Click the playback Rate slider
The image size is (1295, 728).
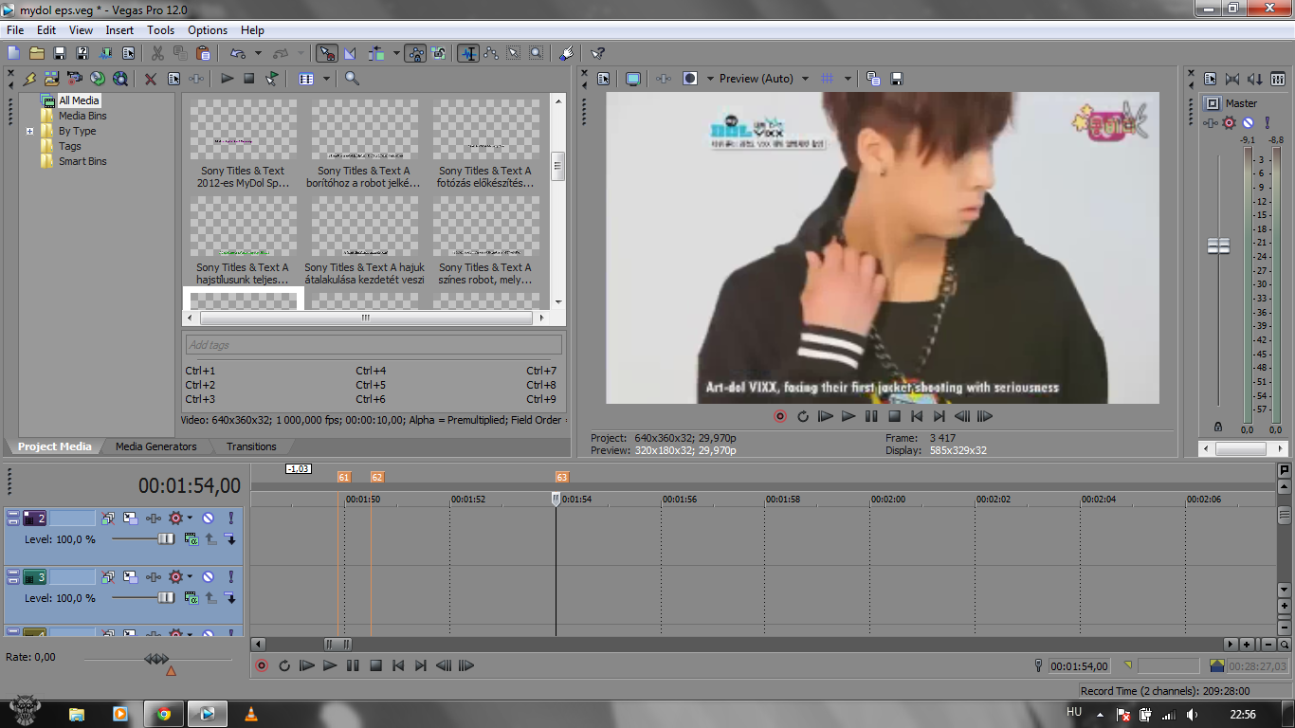pos(156,659)
